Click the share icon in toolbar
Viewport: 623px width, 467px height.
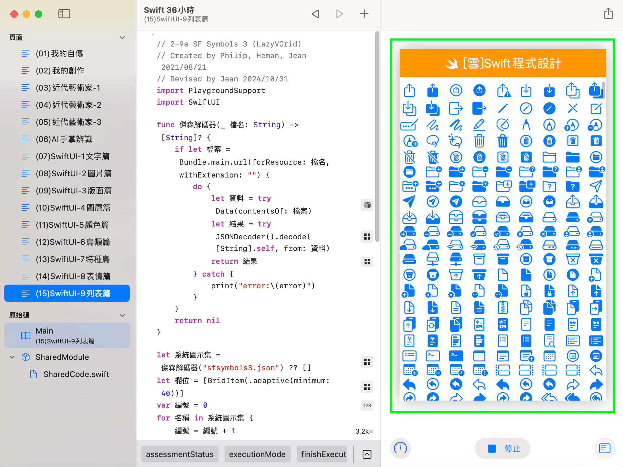pyautogui.click(x=608, y=14)
